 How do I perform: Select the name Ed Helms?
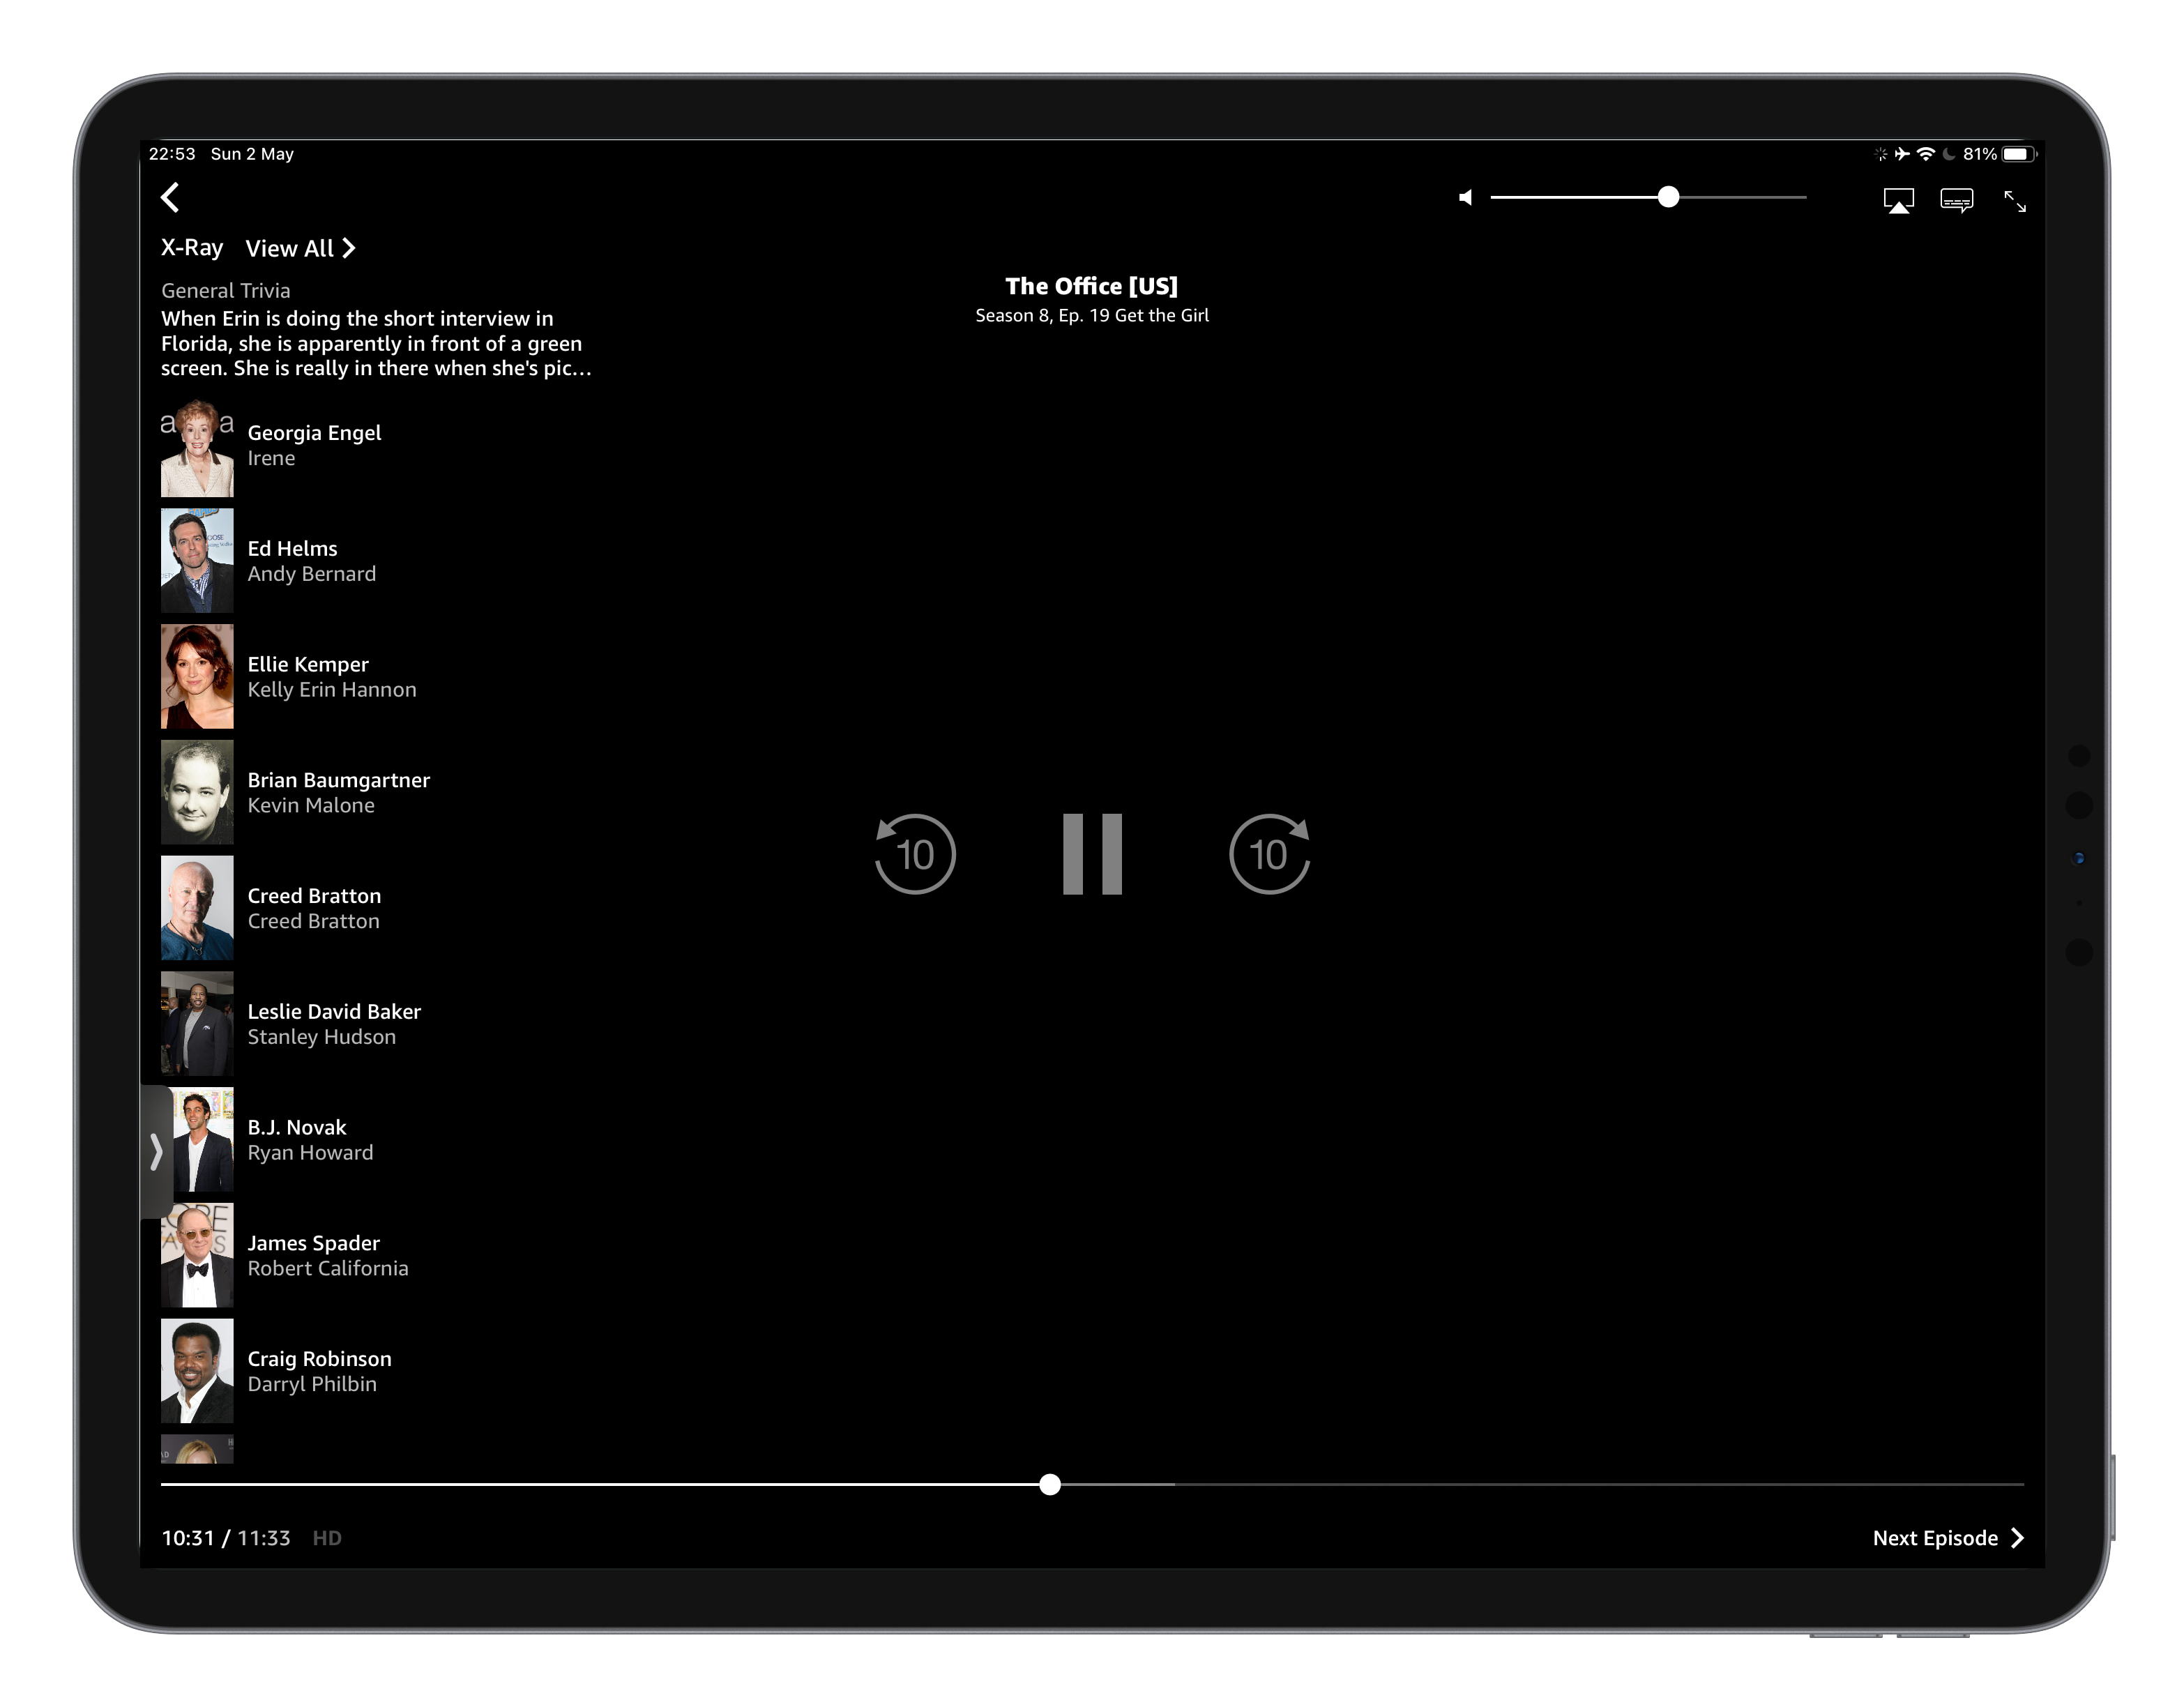[292, 548]
